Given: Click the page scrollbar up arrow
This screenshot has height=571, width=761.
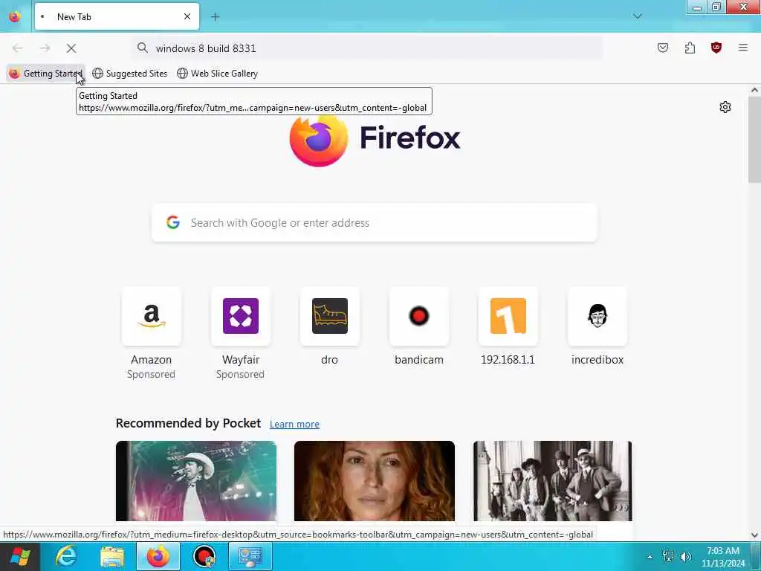Looking at the screenshot, I should [754, 90].
